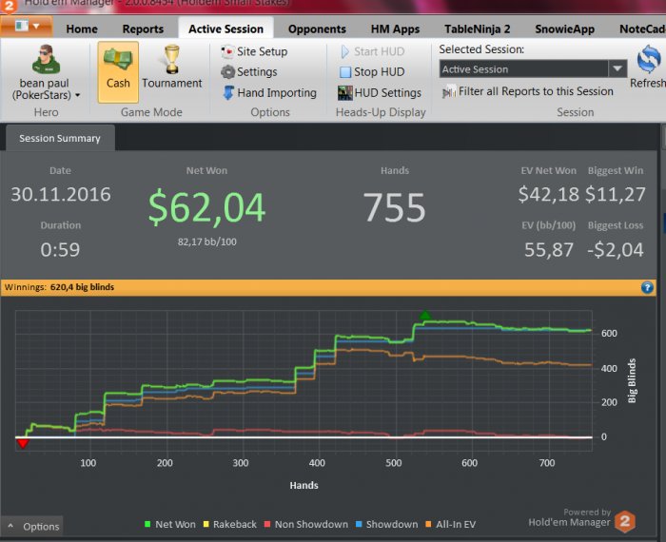Open the SnowieApp tab
Screen dimensions: 666x542
564,29
